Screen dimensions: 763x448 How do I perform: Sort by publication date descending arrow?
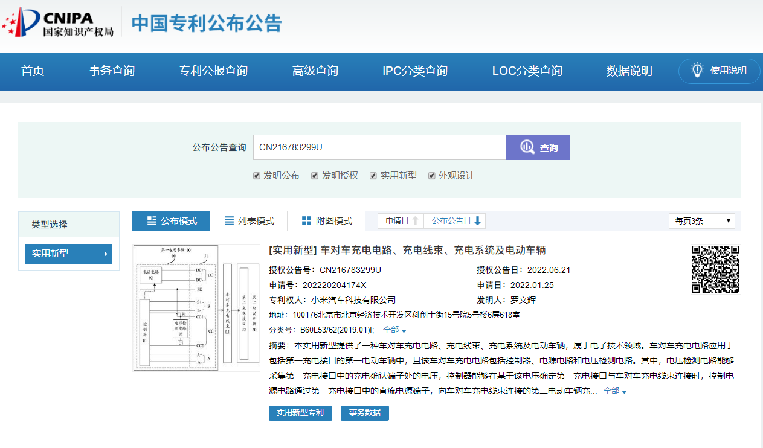point(477,221)
